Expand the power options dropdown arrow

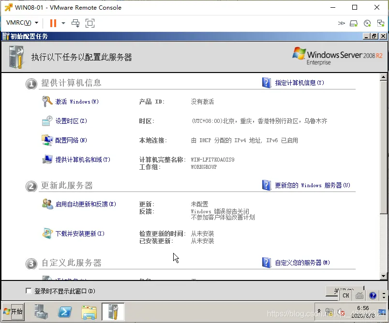63,23
